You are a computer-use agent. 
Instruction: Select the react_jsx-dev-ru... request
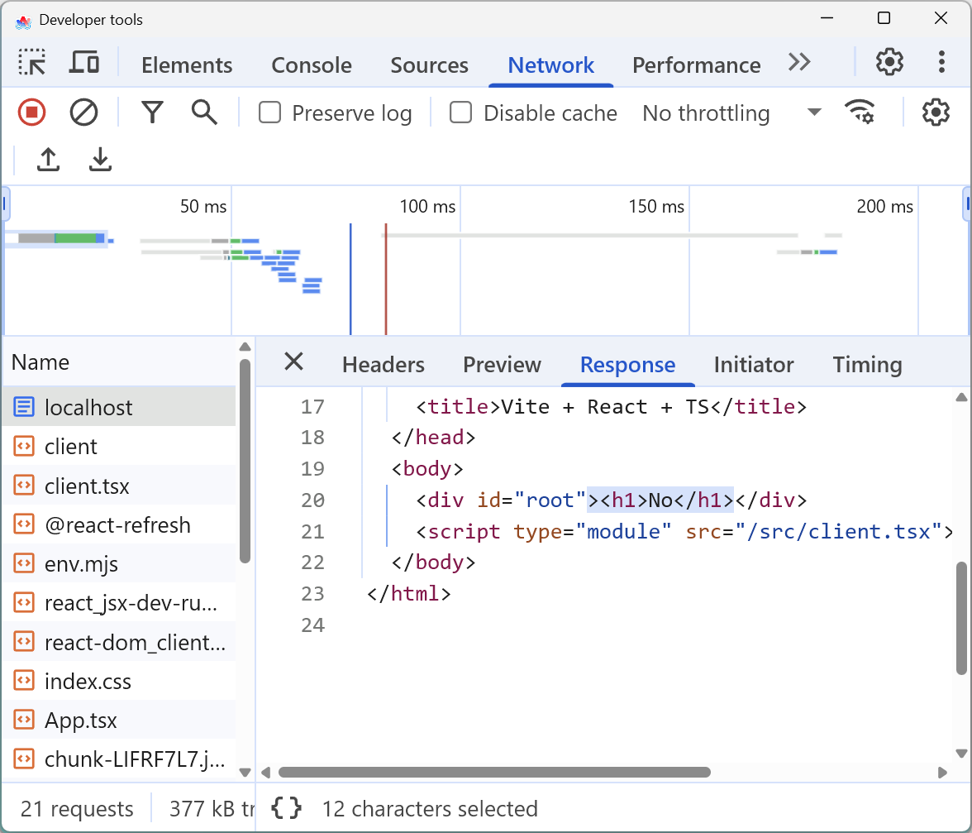(120, 602)
